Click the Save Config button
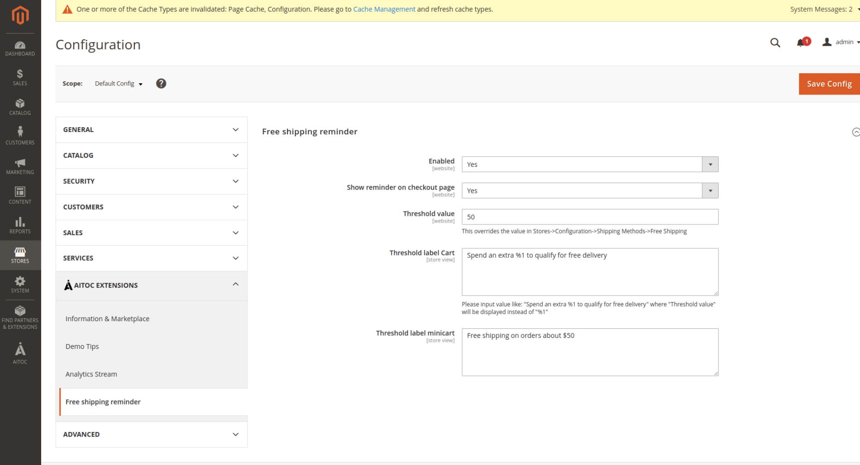This screenshot has width=860, height=465. click(x=829, y=84)
